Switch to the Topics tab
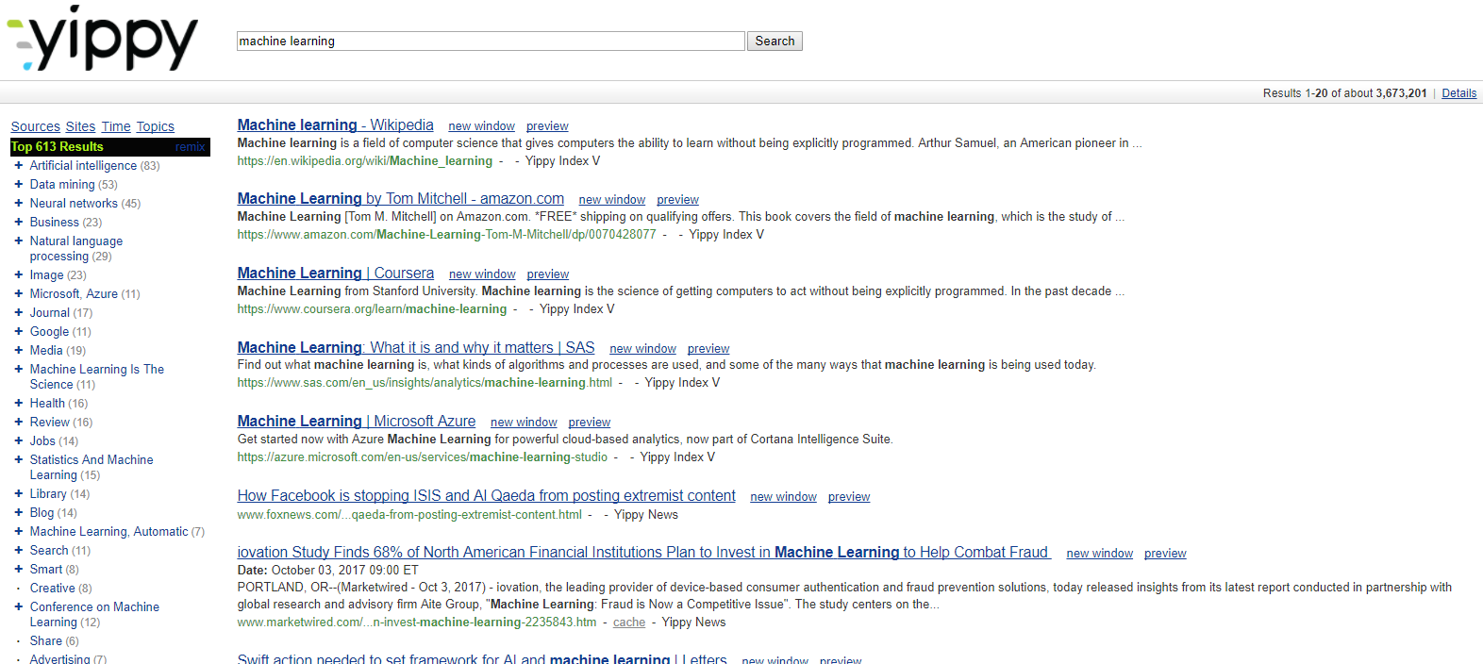This screenshot has width=1483, height=664. 155,126
